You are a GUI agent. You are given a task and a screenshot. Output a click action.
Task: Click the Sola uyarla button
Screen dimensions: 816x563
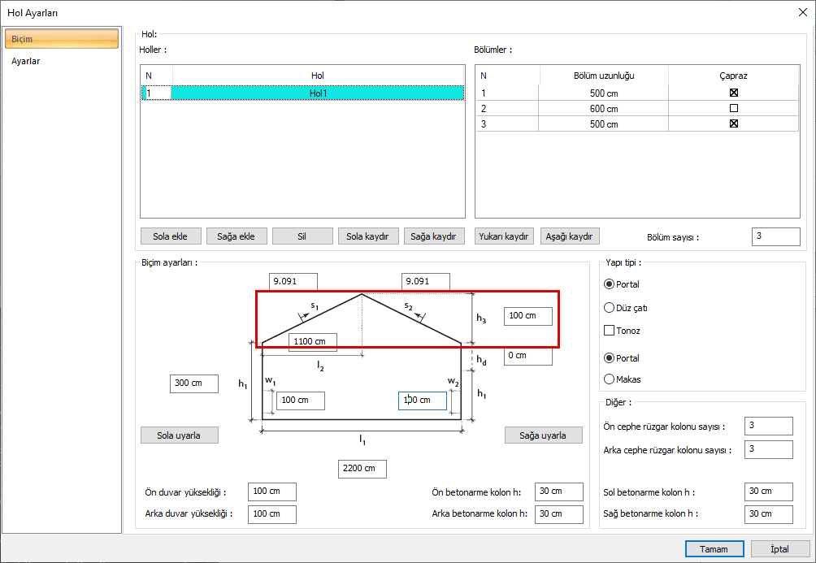click(180, 435)
